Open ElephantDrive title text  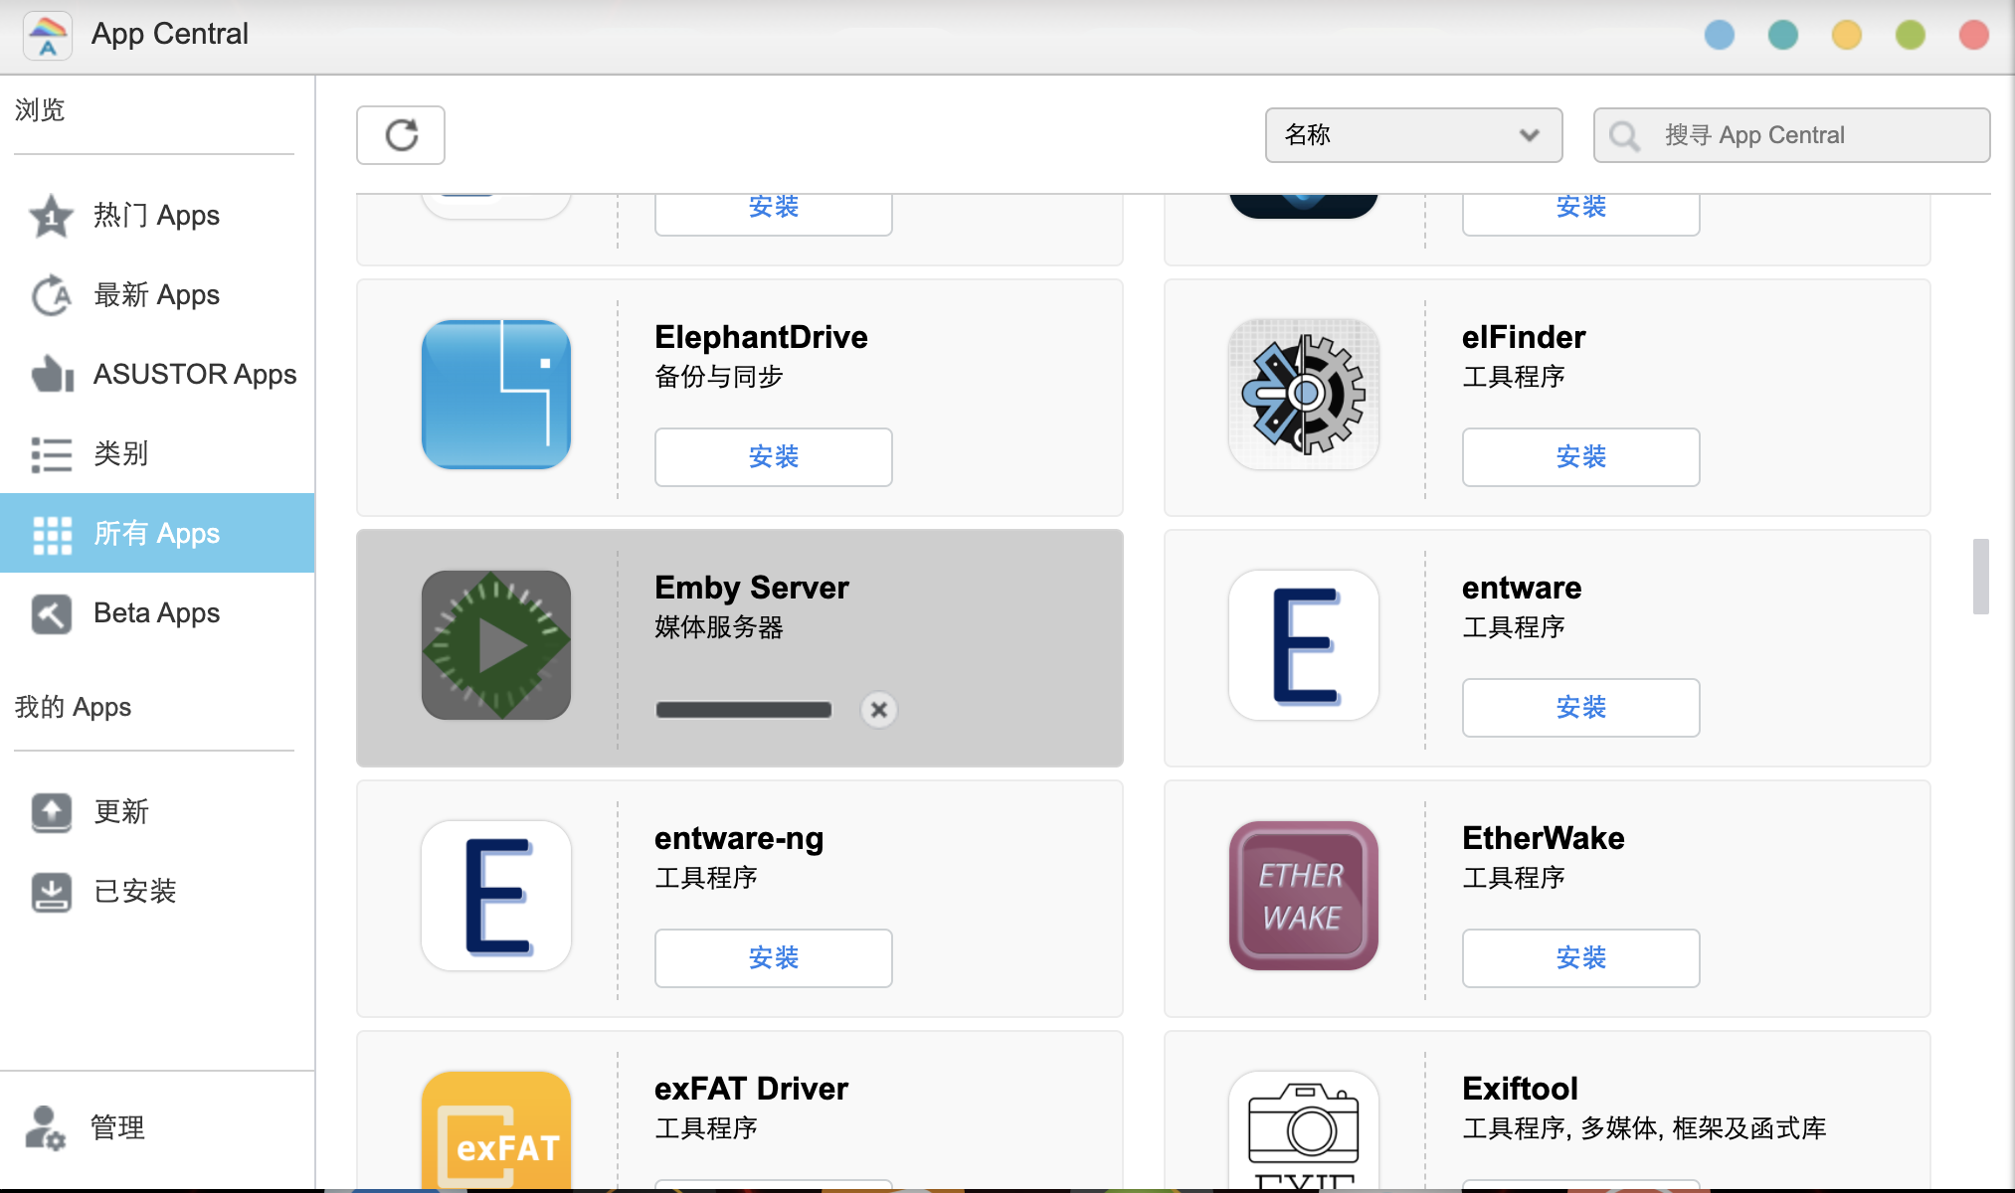(x=761, y=337)
